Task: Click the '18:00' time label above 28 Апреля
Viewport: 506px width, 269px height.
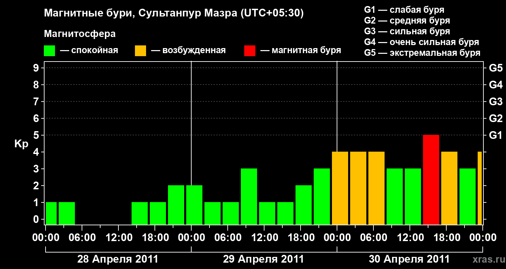Action: [x=155, y=238]
